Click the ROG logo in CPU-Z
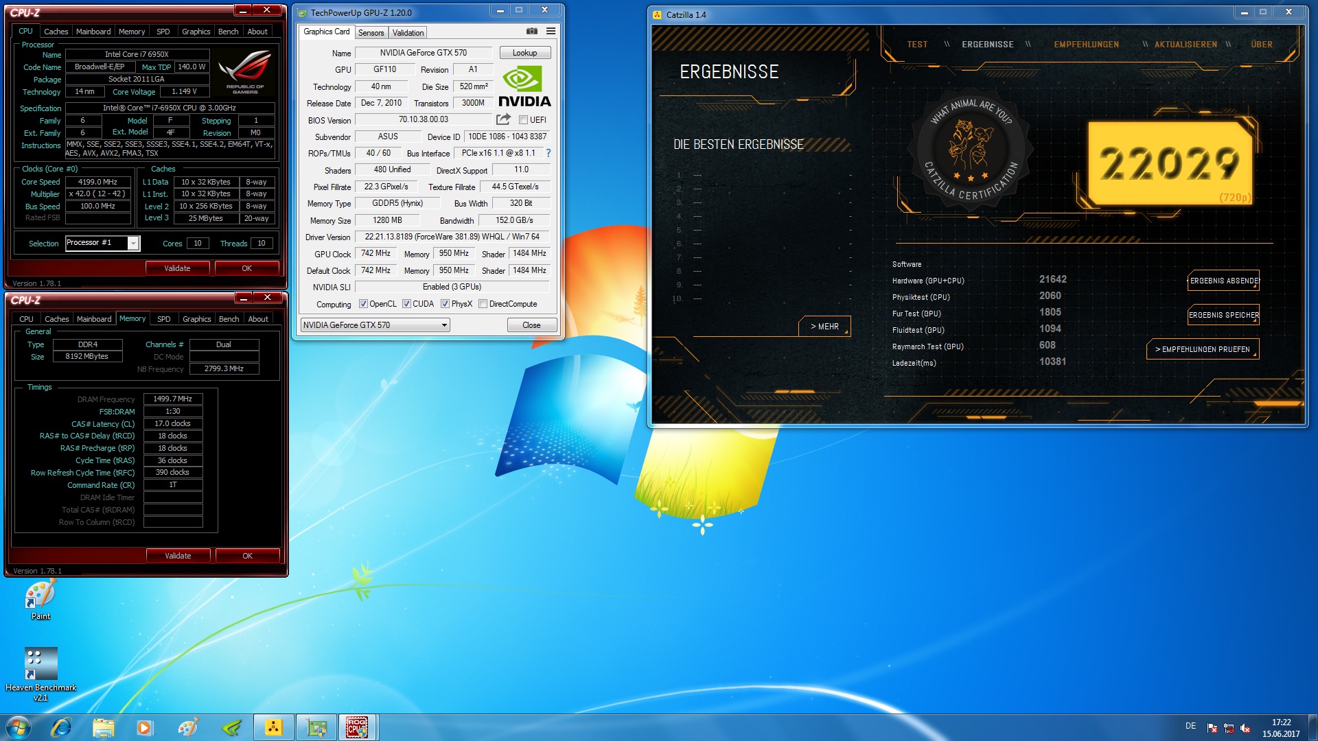Image resolution: width=1318 pixels, height=741 pixels. click(x=245, y=73)
